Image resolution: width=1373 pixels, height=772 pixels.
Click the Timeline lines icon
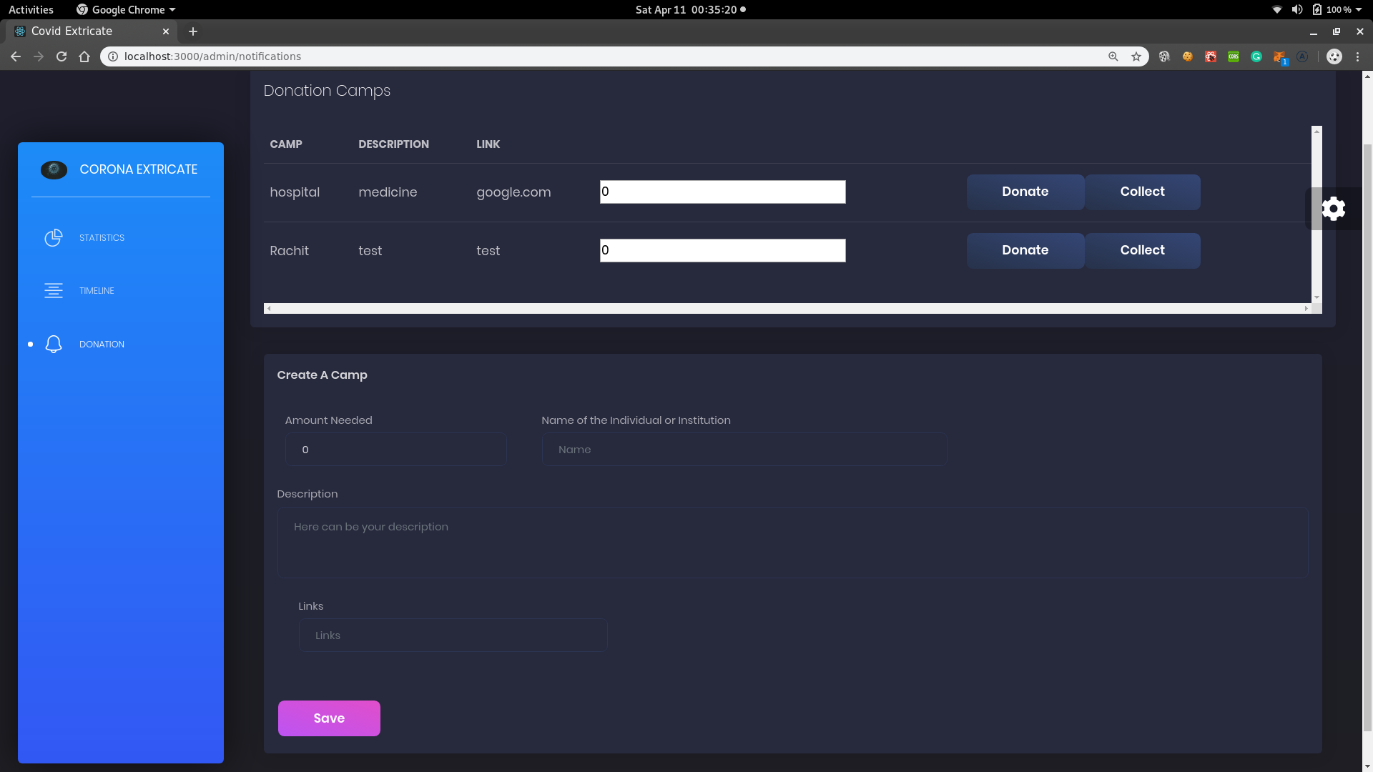coord(54,291)
